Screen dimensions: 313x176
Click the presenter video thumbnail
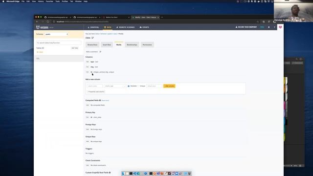(293, 11)
